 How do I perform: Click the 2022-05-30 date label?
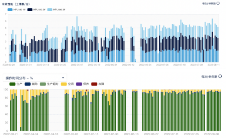(111, 134)
